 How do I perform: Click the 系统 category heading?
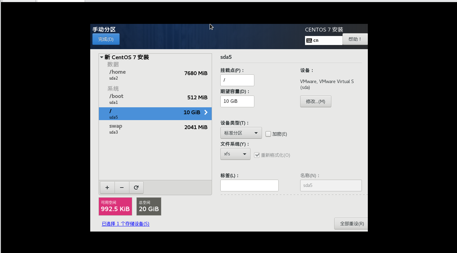[113, 89]
